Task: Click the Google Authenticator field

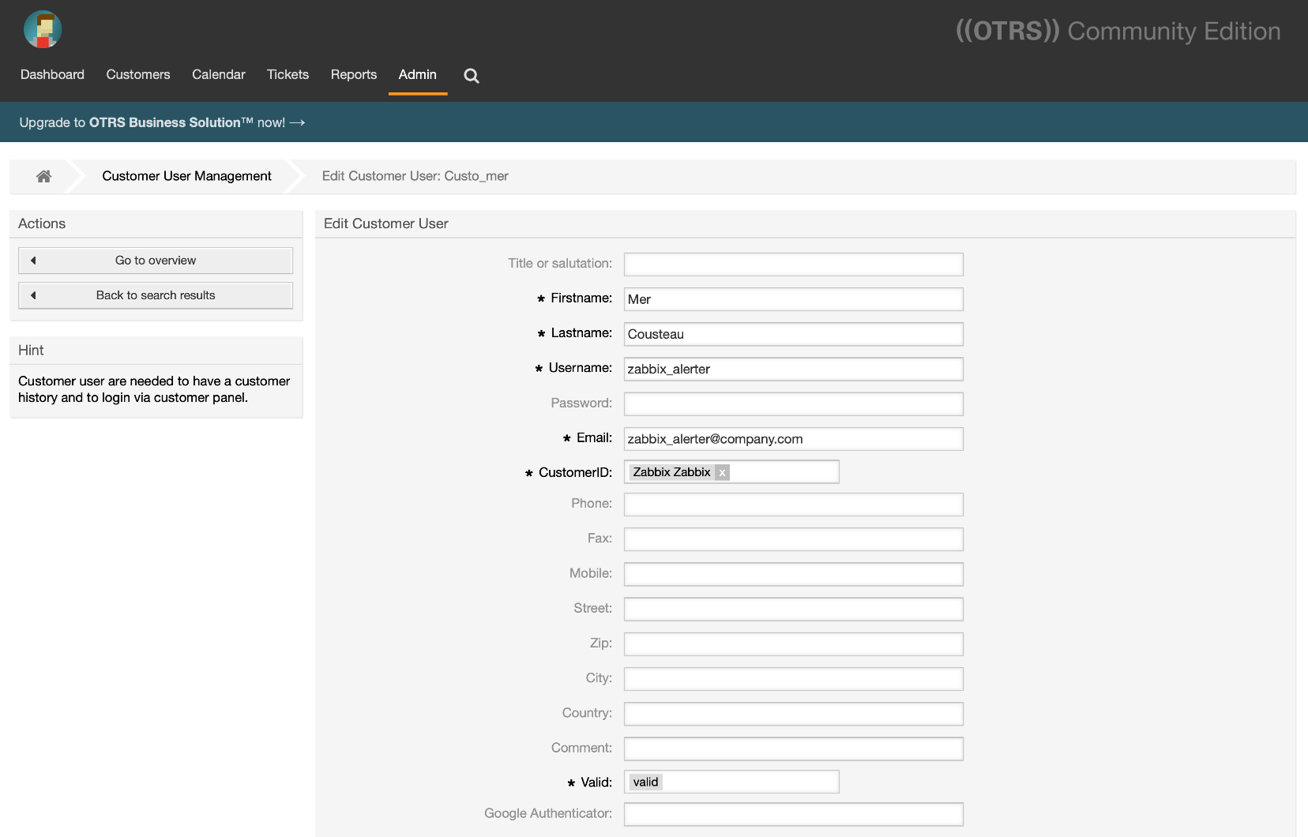Action: (x=793, y=814)
